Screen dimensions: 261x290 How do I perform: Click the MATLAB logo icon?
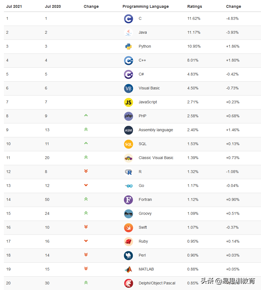click(x=128, y=269)
